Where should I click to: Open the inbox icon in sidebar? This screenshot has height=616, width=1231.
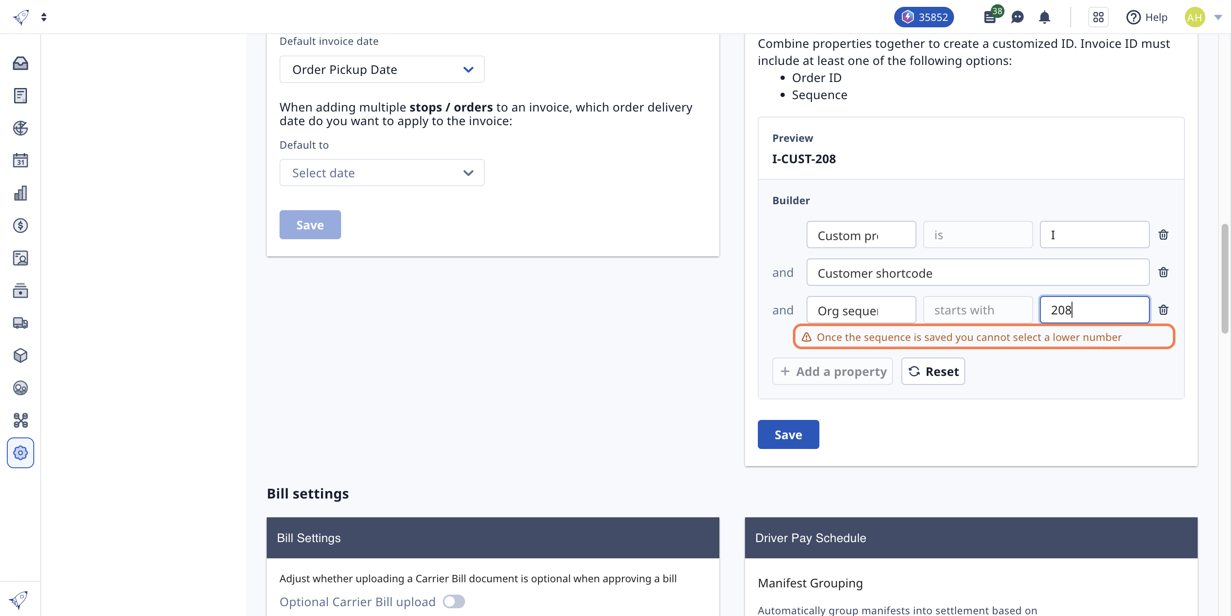click(x=20, y=63)
